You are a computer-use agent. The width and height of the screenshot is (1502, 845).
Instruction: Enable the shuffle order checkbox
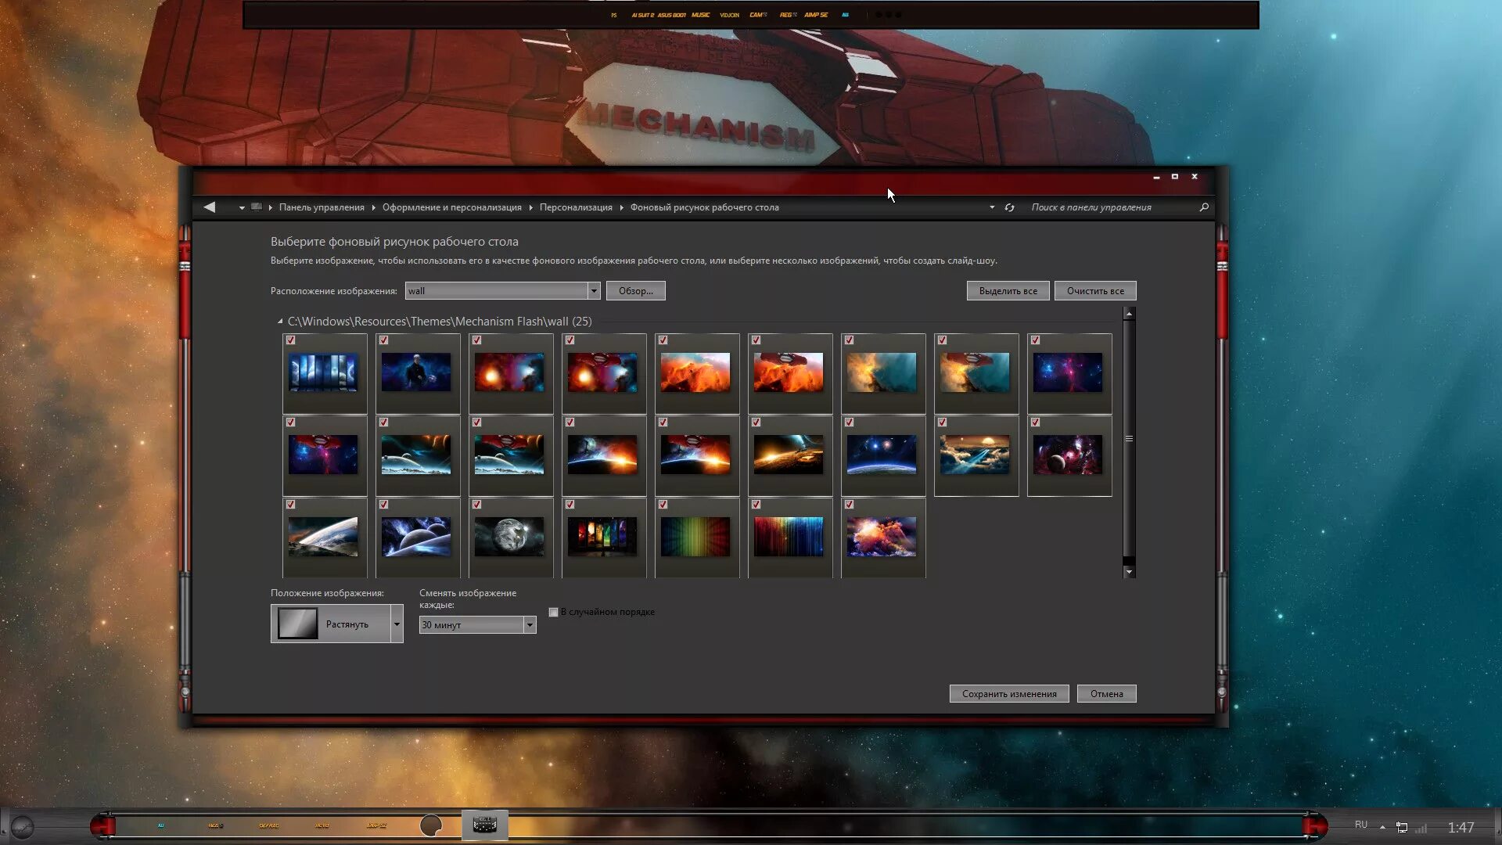point(553,613)
